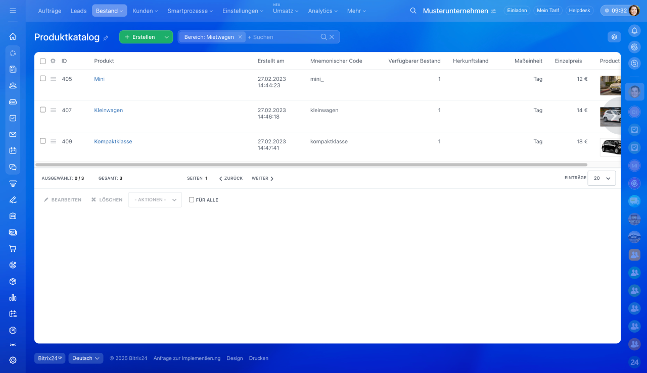Select the Kompaktklasse row checkbox

pyautogui.click(x=43, y=141)
